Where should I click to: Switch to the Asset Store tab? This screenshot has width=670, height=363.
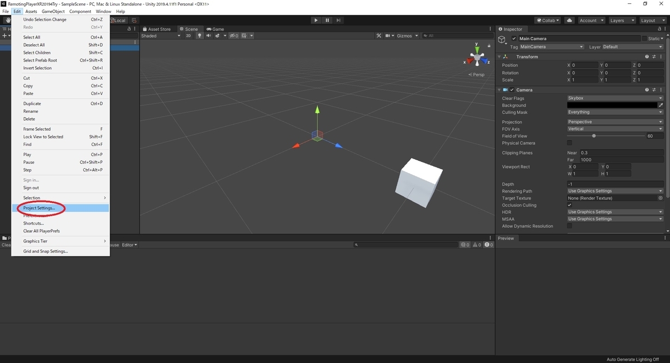point(157,29)
